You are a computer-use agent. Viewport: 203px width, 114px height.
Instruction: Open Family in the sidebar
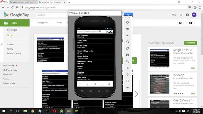click(x=10, y=49)
